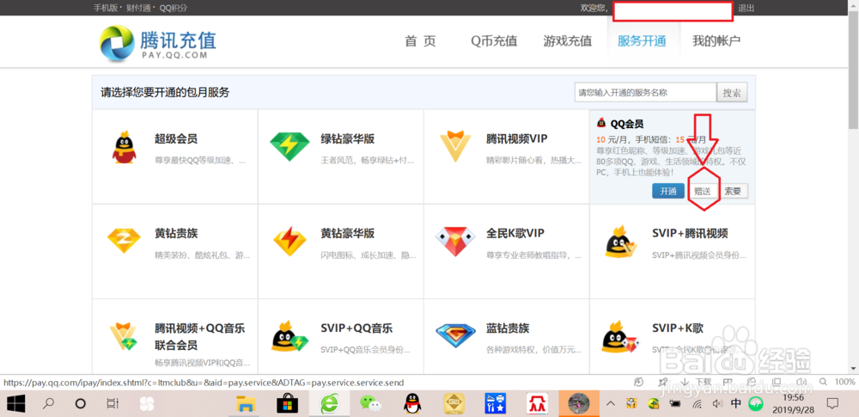Click the 绿钻豪华版 title text
859x417 pixels.
(347, 138)
